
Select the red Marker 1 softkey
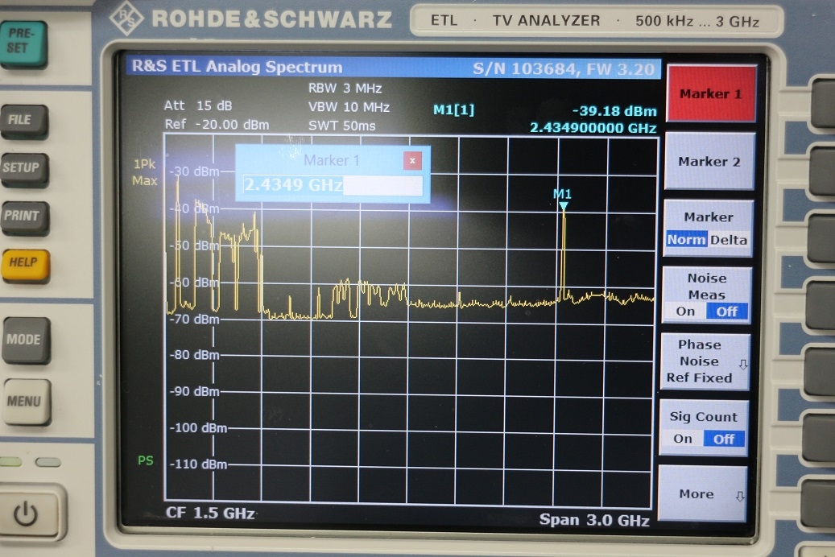pyautogui.click(x=711, y=93)
